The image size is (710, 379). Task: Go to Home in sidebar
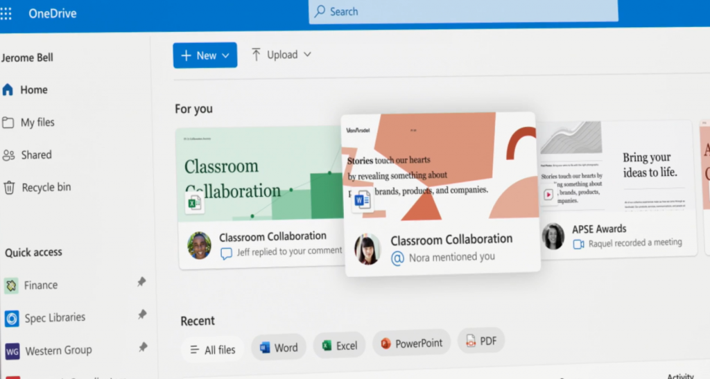[x=25, y=89]
